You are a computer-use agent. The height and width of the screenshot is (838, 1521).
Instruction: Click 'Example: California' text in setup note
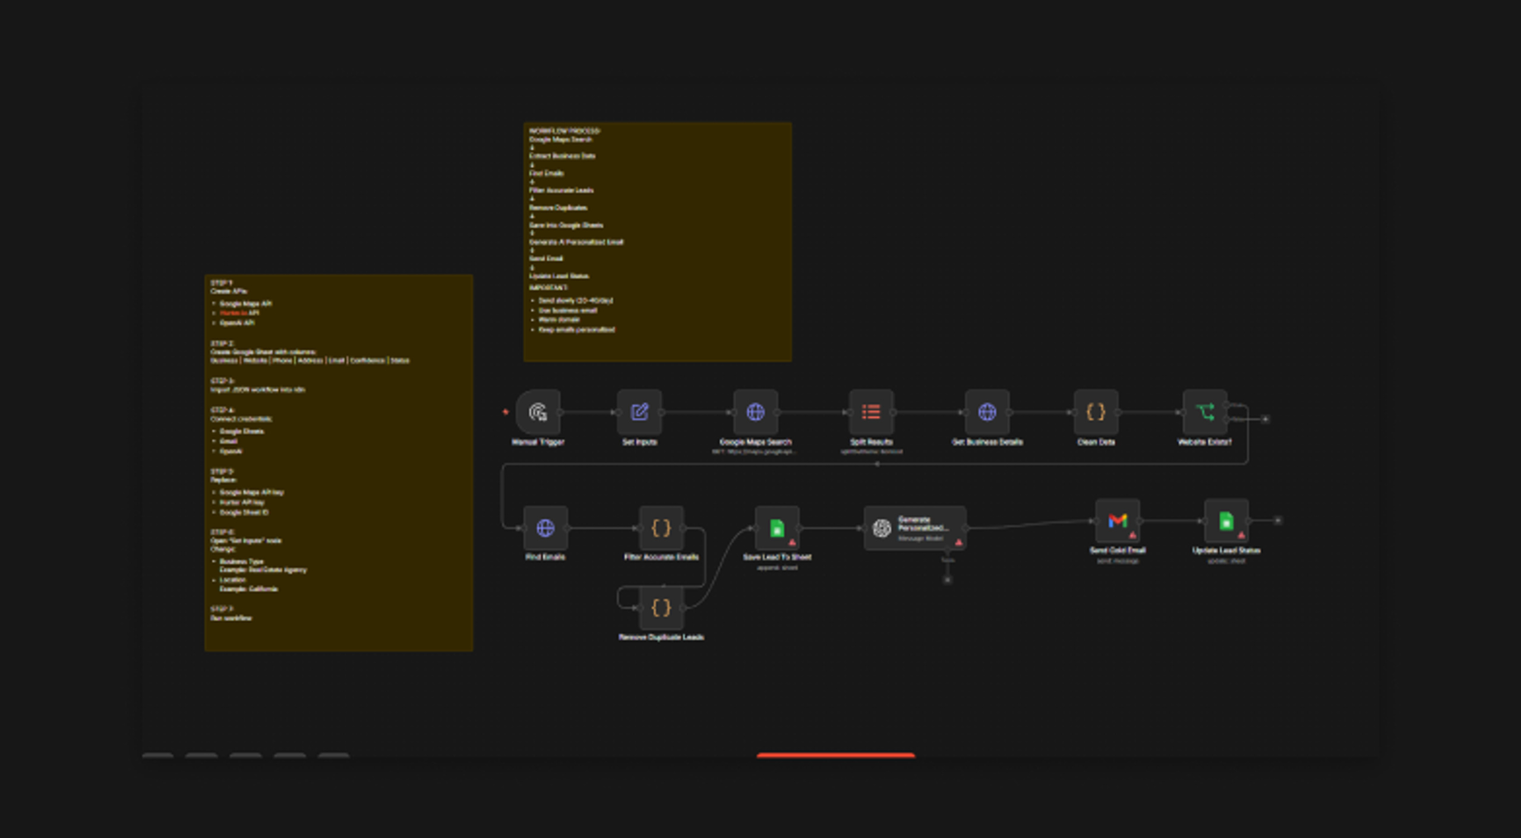pos(248,589)
